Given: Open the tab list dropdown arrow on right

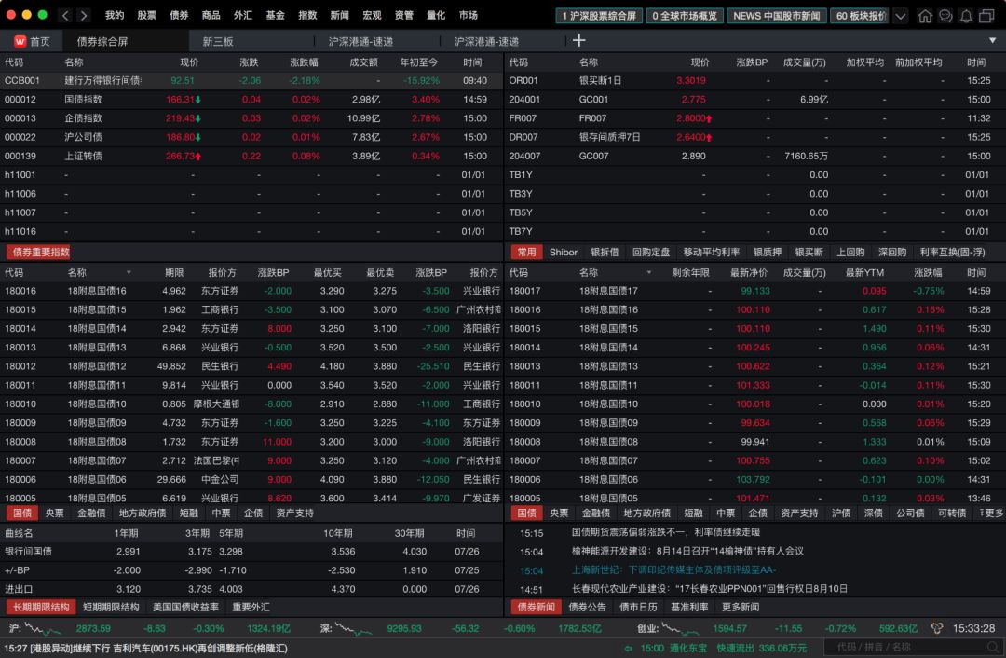Looking at the screenshot, I should (x=993, y=40).
